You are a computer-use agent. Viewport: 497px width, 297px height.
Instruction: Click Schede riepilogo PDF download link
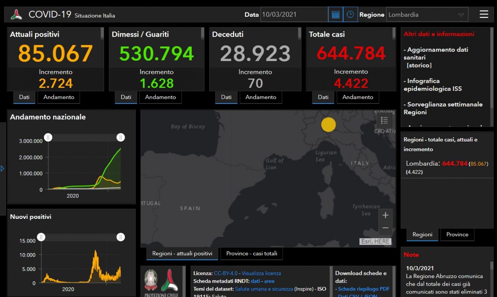[x=363, y=289]
